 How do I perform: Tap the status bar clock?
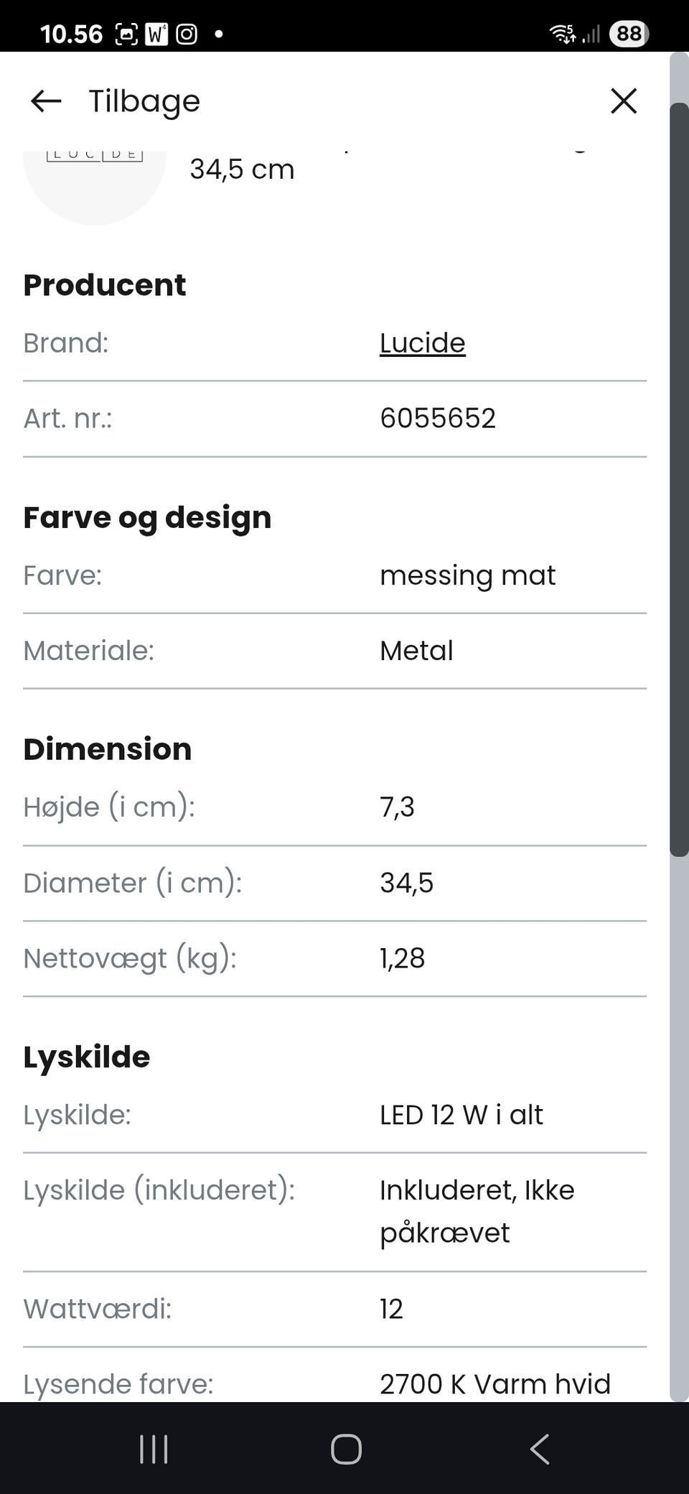point(71,34)
